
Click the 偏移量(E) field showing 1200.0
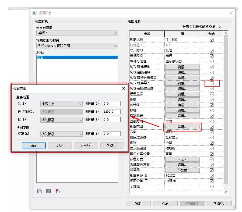point(112,111)
